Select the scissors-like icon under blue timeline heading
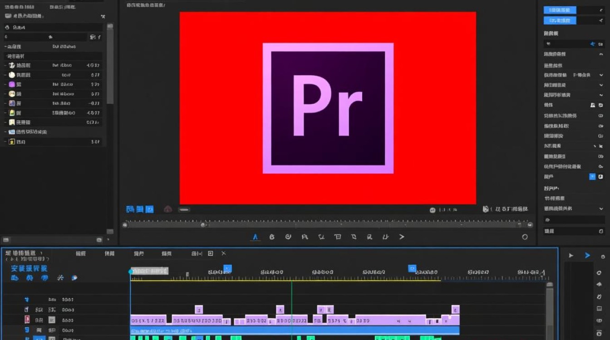The height and width of the screenshot is (340, 610). [60, 278]
